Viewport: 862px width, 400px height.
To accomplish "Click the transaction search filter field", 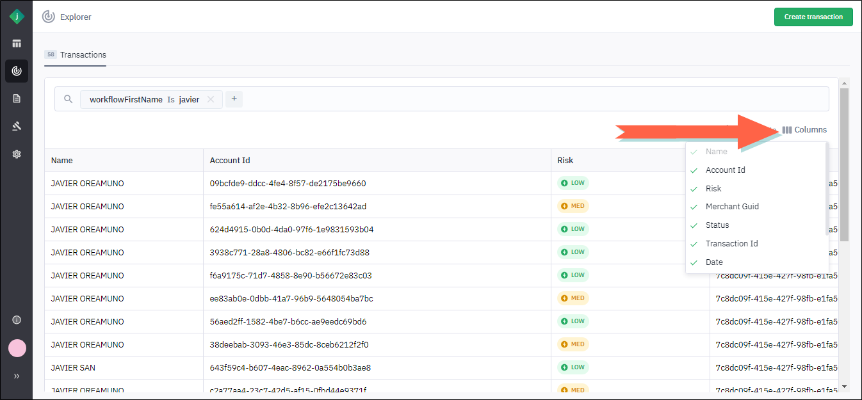I will coord(512,99).
